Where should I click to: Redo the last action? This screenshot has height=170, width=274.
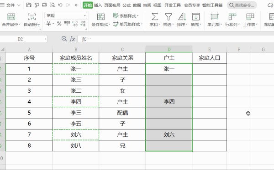(68, 5)
